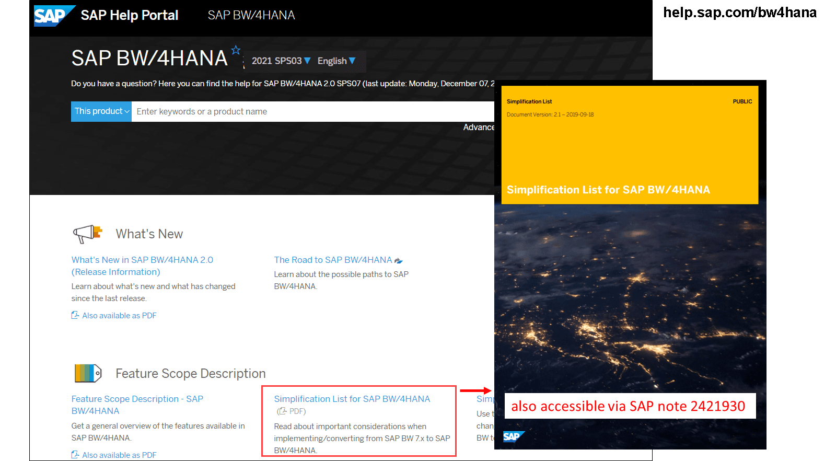Expand the This product search scope dropdown
This screenshot has width=836, height=461.
click(x=101, y=111)
